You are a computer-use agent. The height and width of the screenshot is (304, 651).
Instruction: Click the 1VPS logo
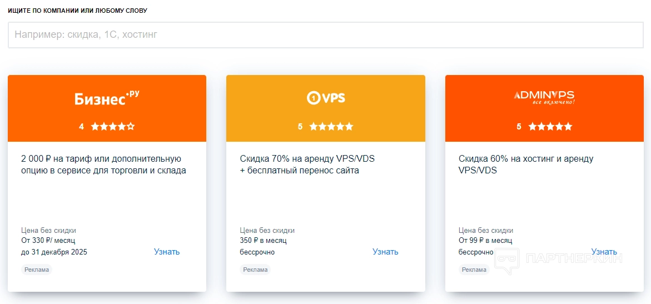[x=326, y=98]
